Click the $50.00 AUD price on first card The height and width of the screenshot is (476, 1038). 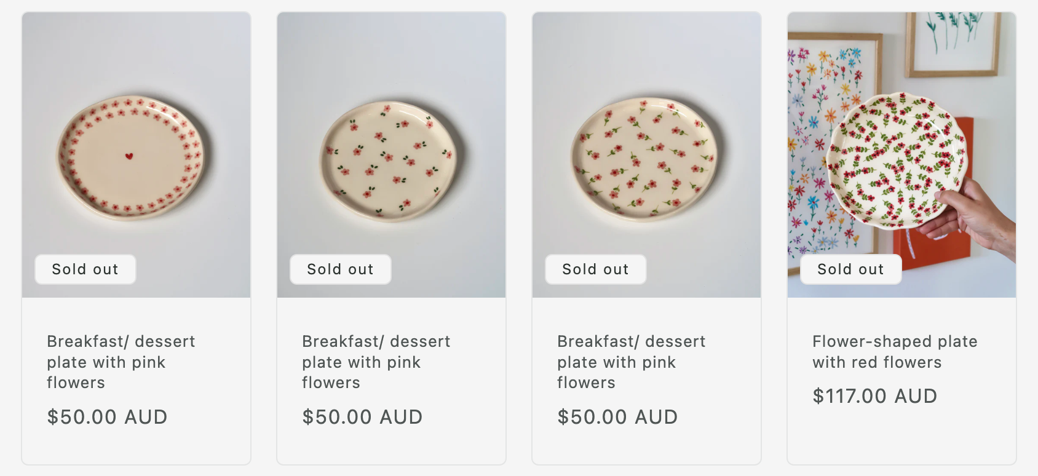click(107, 417)
